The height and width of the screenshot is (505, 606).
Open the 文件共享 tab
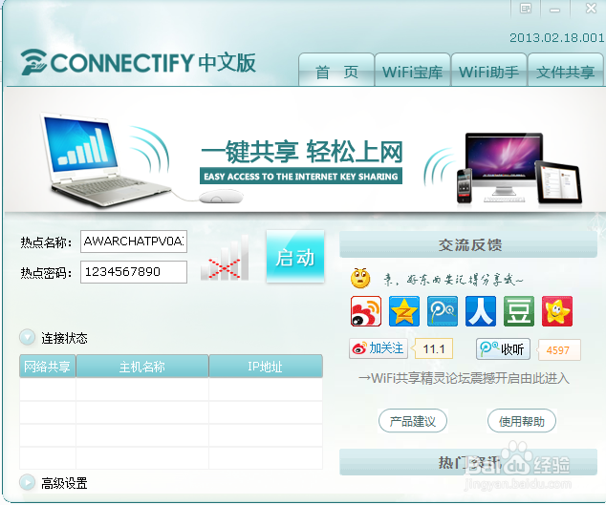click(565, 70)
